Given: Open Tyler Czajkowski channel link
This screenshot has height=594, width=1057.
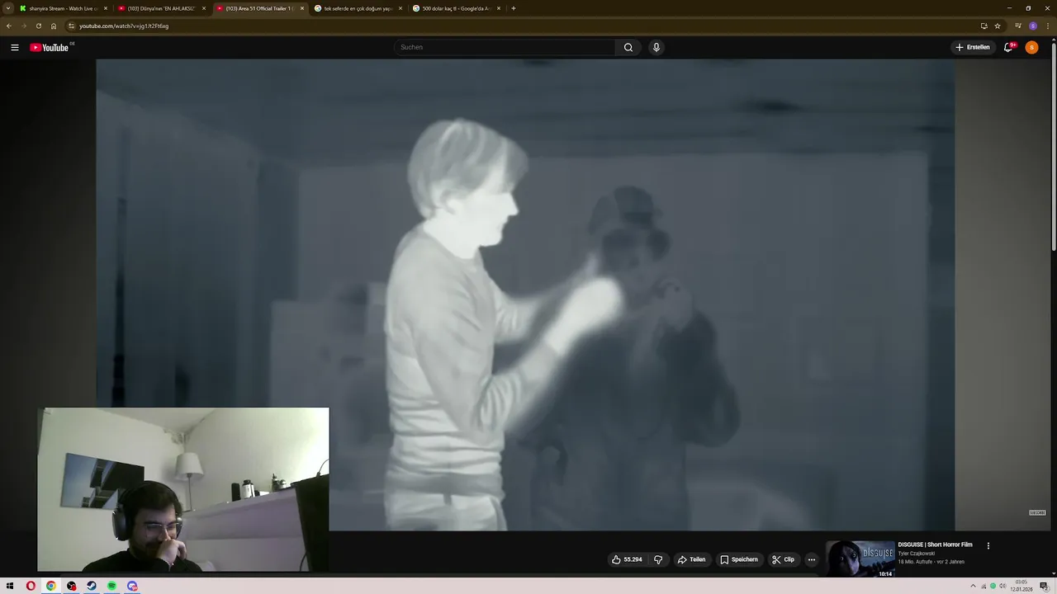Looking at the screenshot, I should (917, 554).
